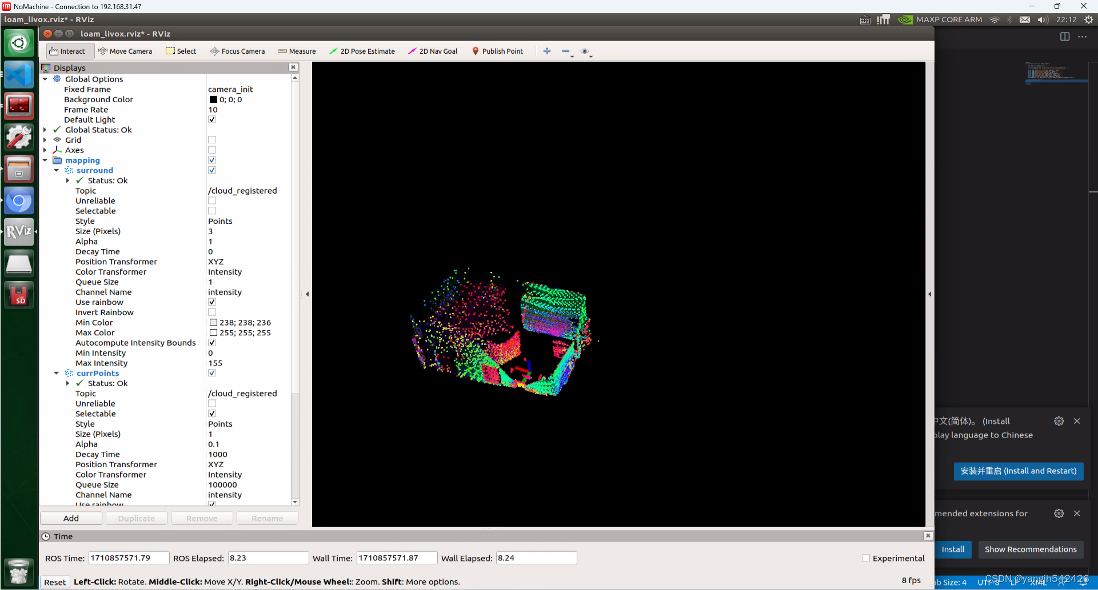Activate the Focus Camera tool

(237, 51)
